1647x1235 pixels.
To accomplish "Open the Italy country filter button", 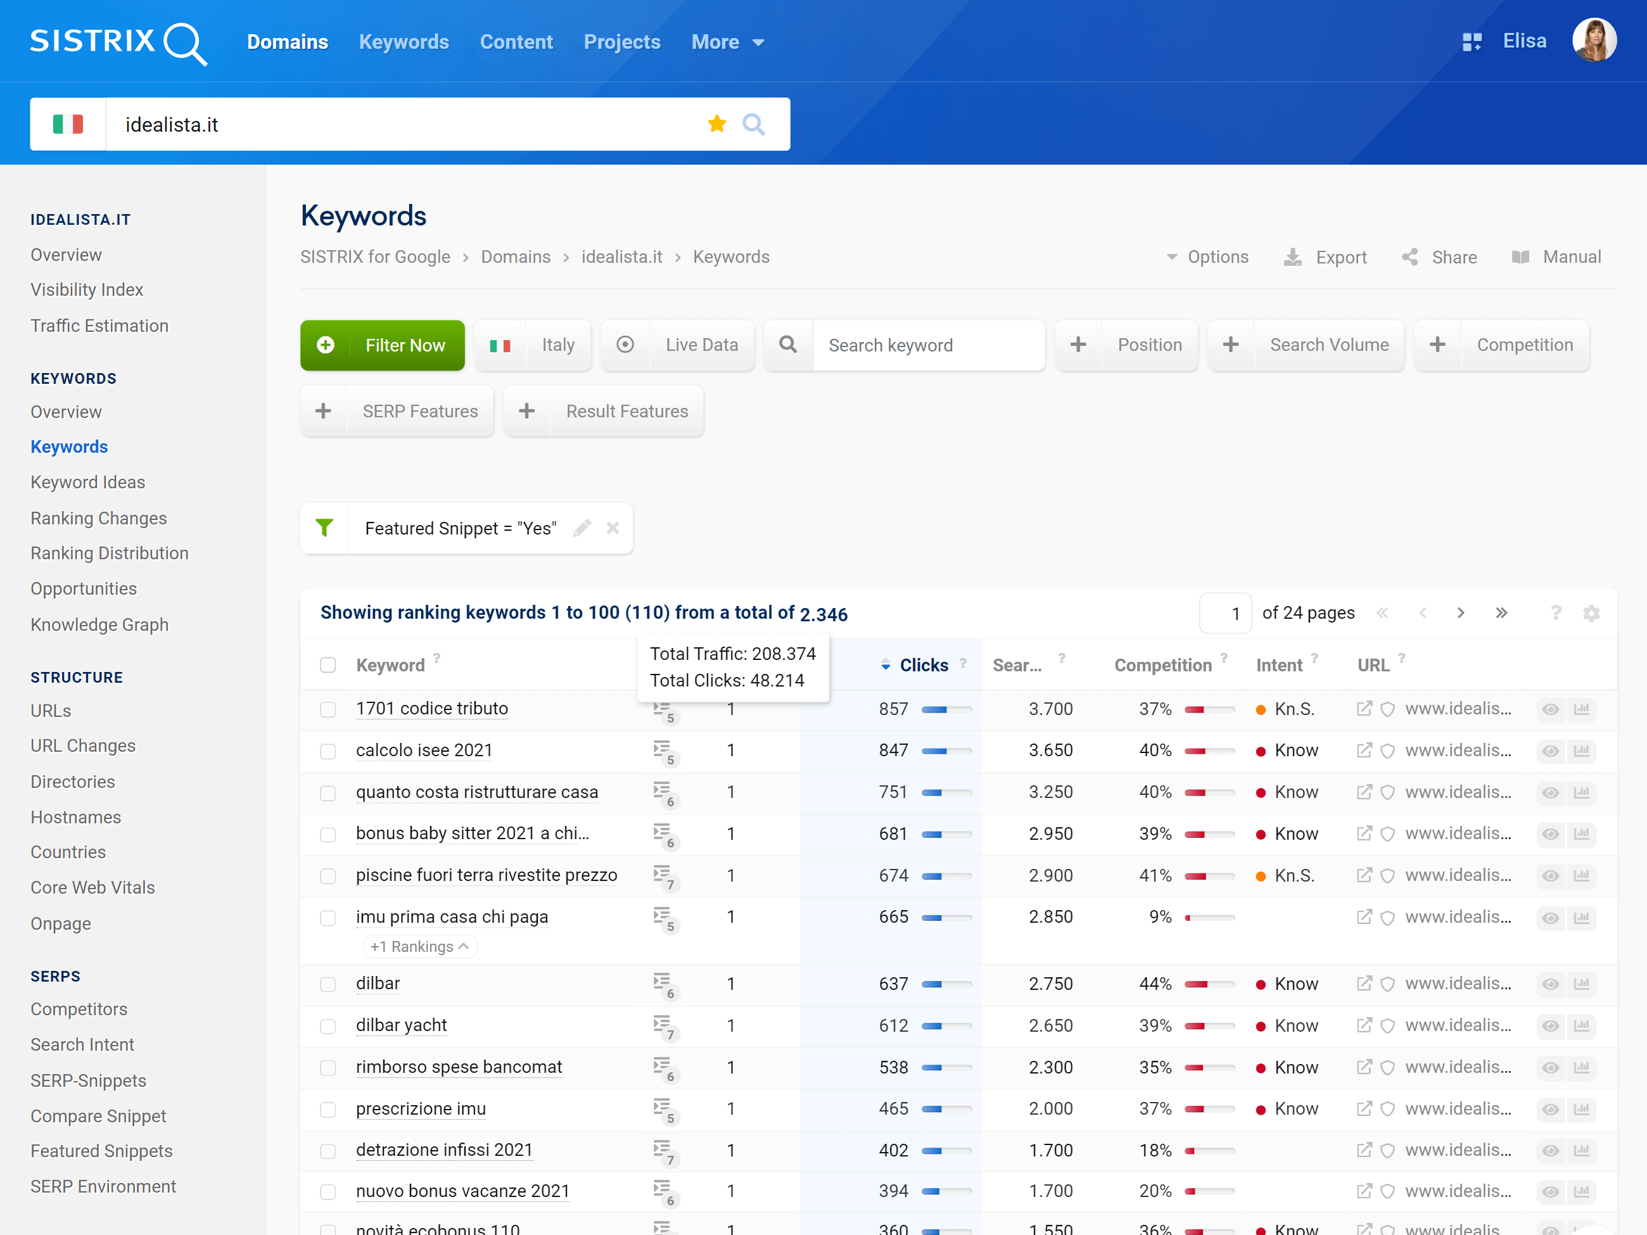I will pos(532,345).
